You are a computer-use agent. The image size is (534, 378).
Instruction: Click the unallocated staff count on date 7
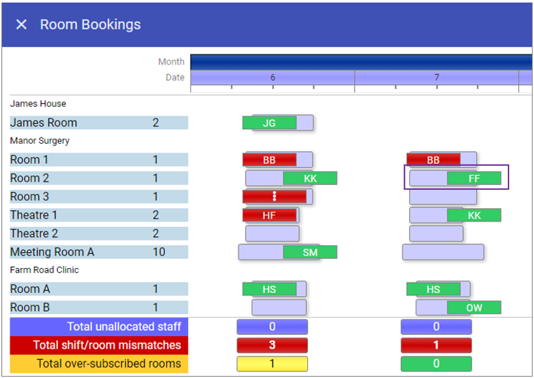pos(436,327)
